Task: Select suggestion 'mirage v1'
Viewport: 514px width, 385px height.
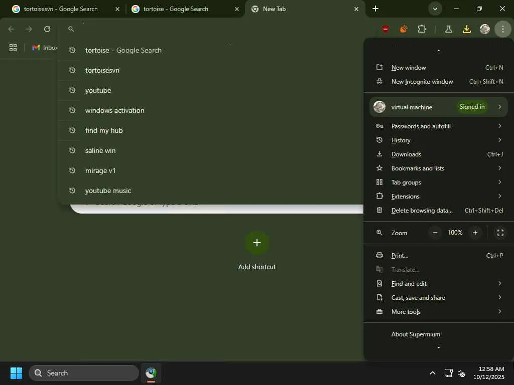Action: pyautogui.click(x=211, y=170)
